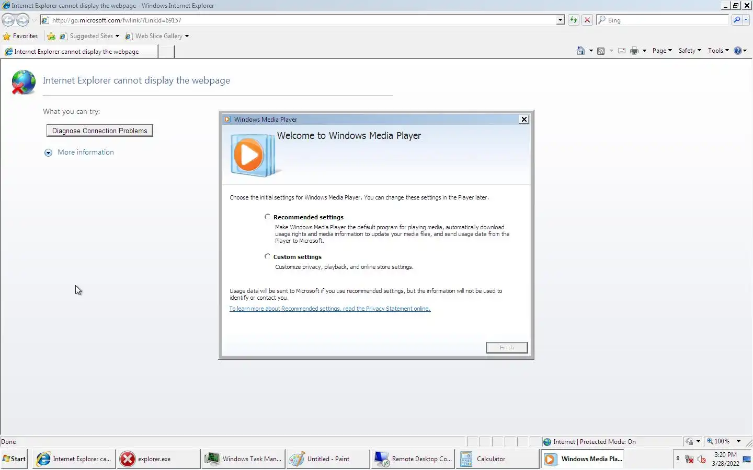Open the Page menu
Screen dimensions: 753x470
pyautogui.click(x=662, y=51)
